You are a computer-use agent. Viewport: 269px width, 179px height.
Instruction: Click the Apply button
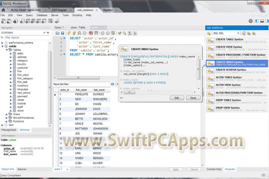pyautogui.click(x=176, y=169)
